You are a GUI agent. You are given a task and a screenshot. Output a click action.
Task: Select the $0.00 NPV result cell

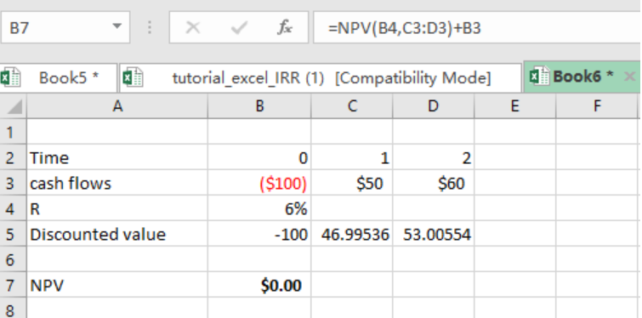(x=259, y=285)
